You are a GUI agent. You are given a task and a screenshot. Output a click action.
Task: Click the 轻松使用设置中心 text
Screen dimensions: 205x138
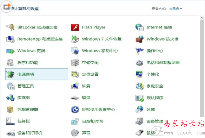pos(99,109)
